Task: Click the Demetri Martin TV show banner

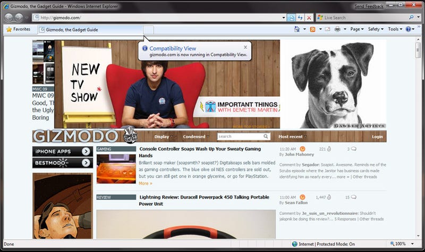Action: point(167,84)
